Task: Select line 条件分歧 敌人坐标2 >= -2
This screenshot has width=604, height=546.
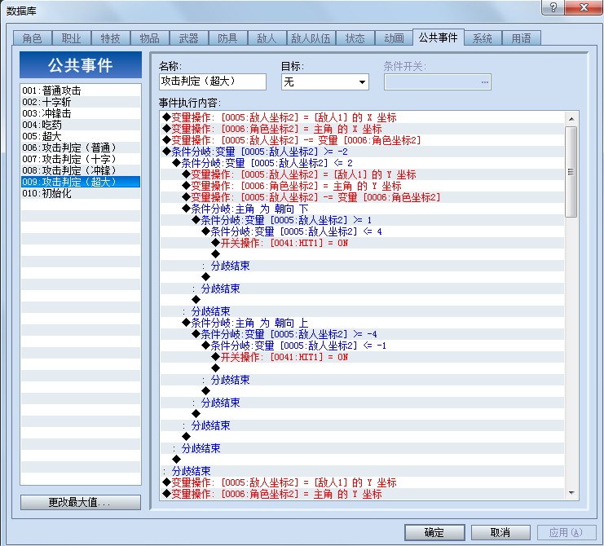Action: point(362,152)
